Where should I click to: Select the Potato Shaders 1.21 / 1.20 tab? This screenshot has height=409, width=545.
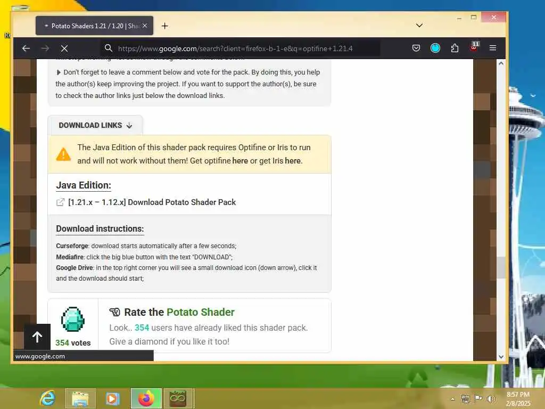pos(94,26)
